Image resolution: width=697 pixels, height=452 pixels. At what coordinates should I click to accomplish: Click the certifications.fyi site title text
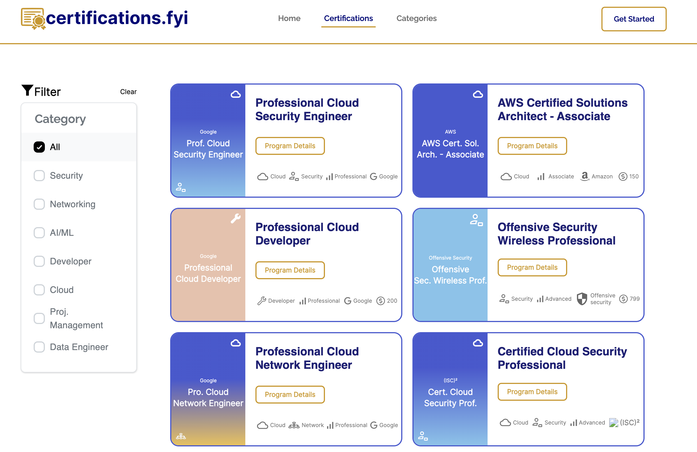click(x=117, y=18)
